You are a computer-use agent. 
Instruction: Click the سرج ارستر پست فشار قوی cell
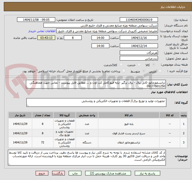(129, 133)
